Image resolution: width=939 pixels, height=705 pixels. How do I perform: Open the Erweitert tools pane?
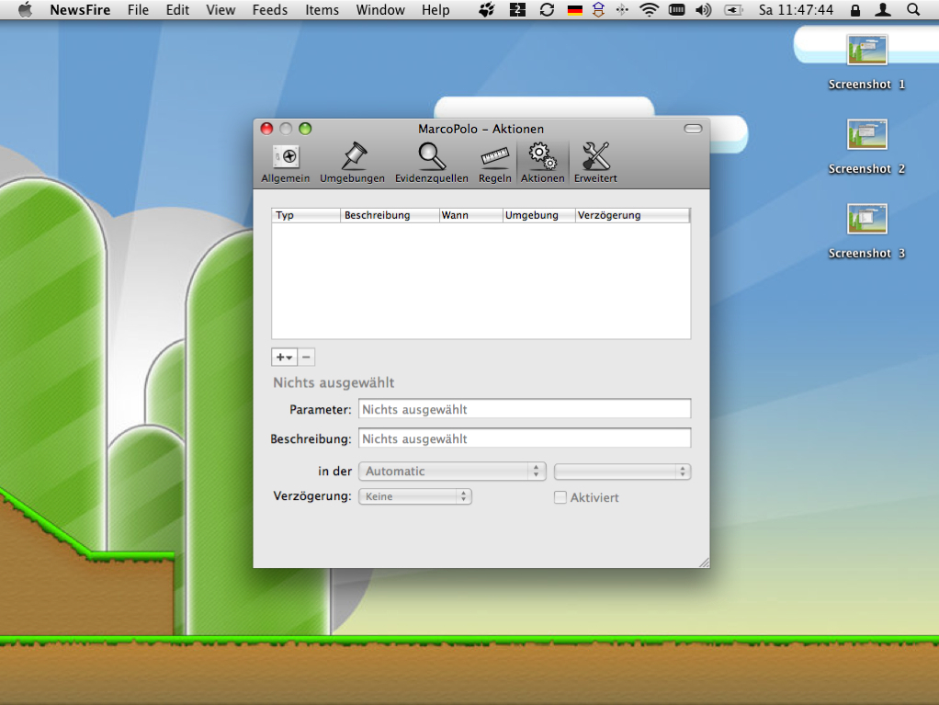tap(595, 163)
